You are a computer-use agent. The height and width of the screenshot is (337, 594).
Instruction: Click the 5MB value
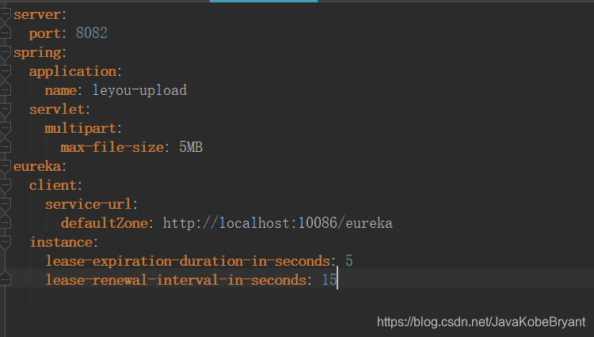[191, 147]
